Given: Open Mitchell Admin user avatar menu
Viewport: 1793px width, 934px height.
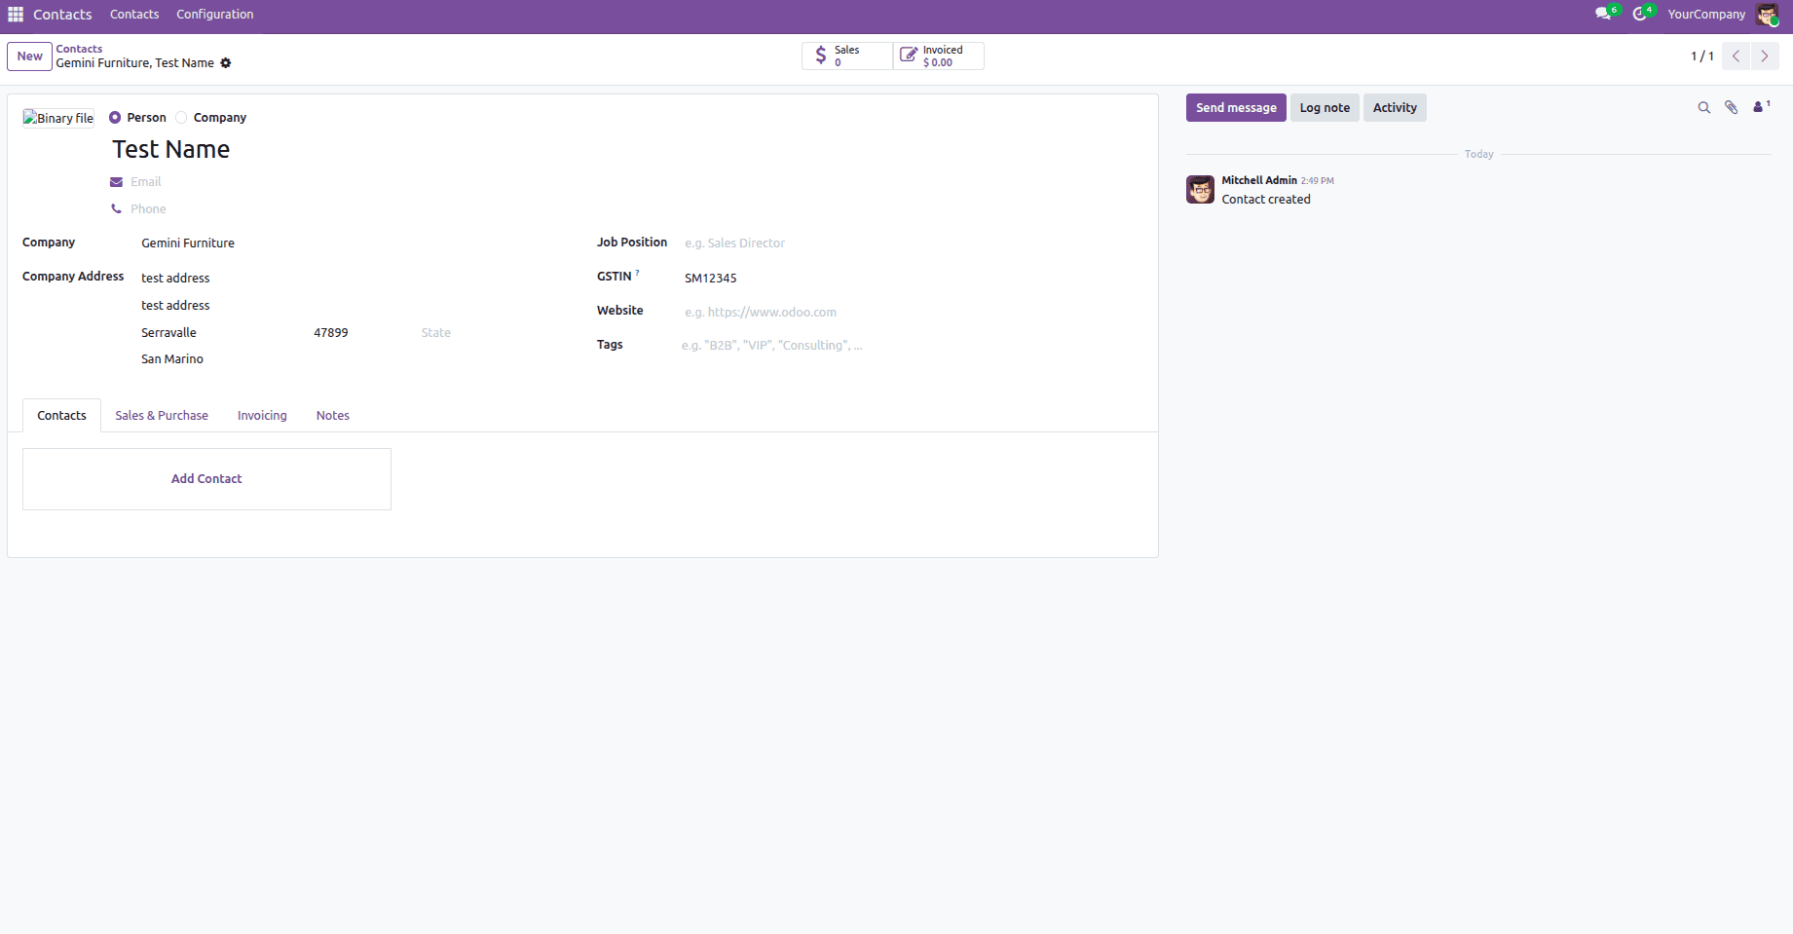Looking at the screenshot, I should click(1767, 15).
